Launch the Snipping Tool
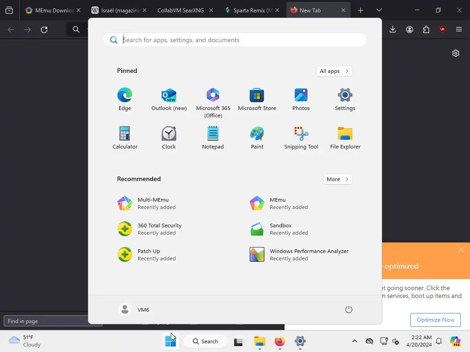 click(x=301, y=138)
